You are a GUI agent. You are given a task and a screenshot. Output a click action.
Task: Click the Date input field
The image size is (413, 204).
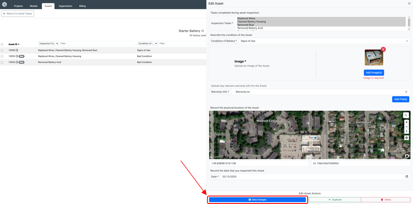tap(315, 177)
